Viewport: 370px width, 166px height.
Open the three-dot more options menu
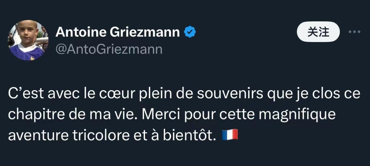pyautogui.click(x=354, y=32)
